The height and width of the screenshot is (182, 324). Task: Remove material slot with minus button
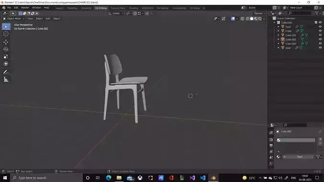pos(320,143)
